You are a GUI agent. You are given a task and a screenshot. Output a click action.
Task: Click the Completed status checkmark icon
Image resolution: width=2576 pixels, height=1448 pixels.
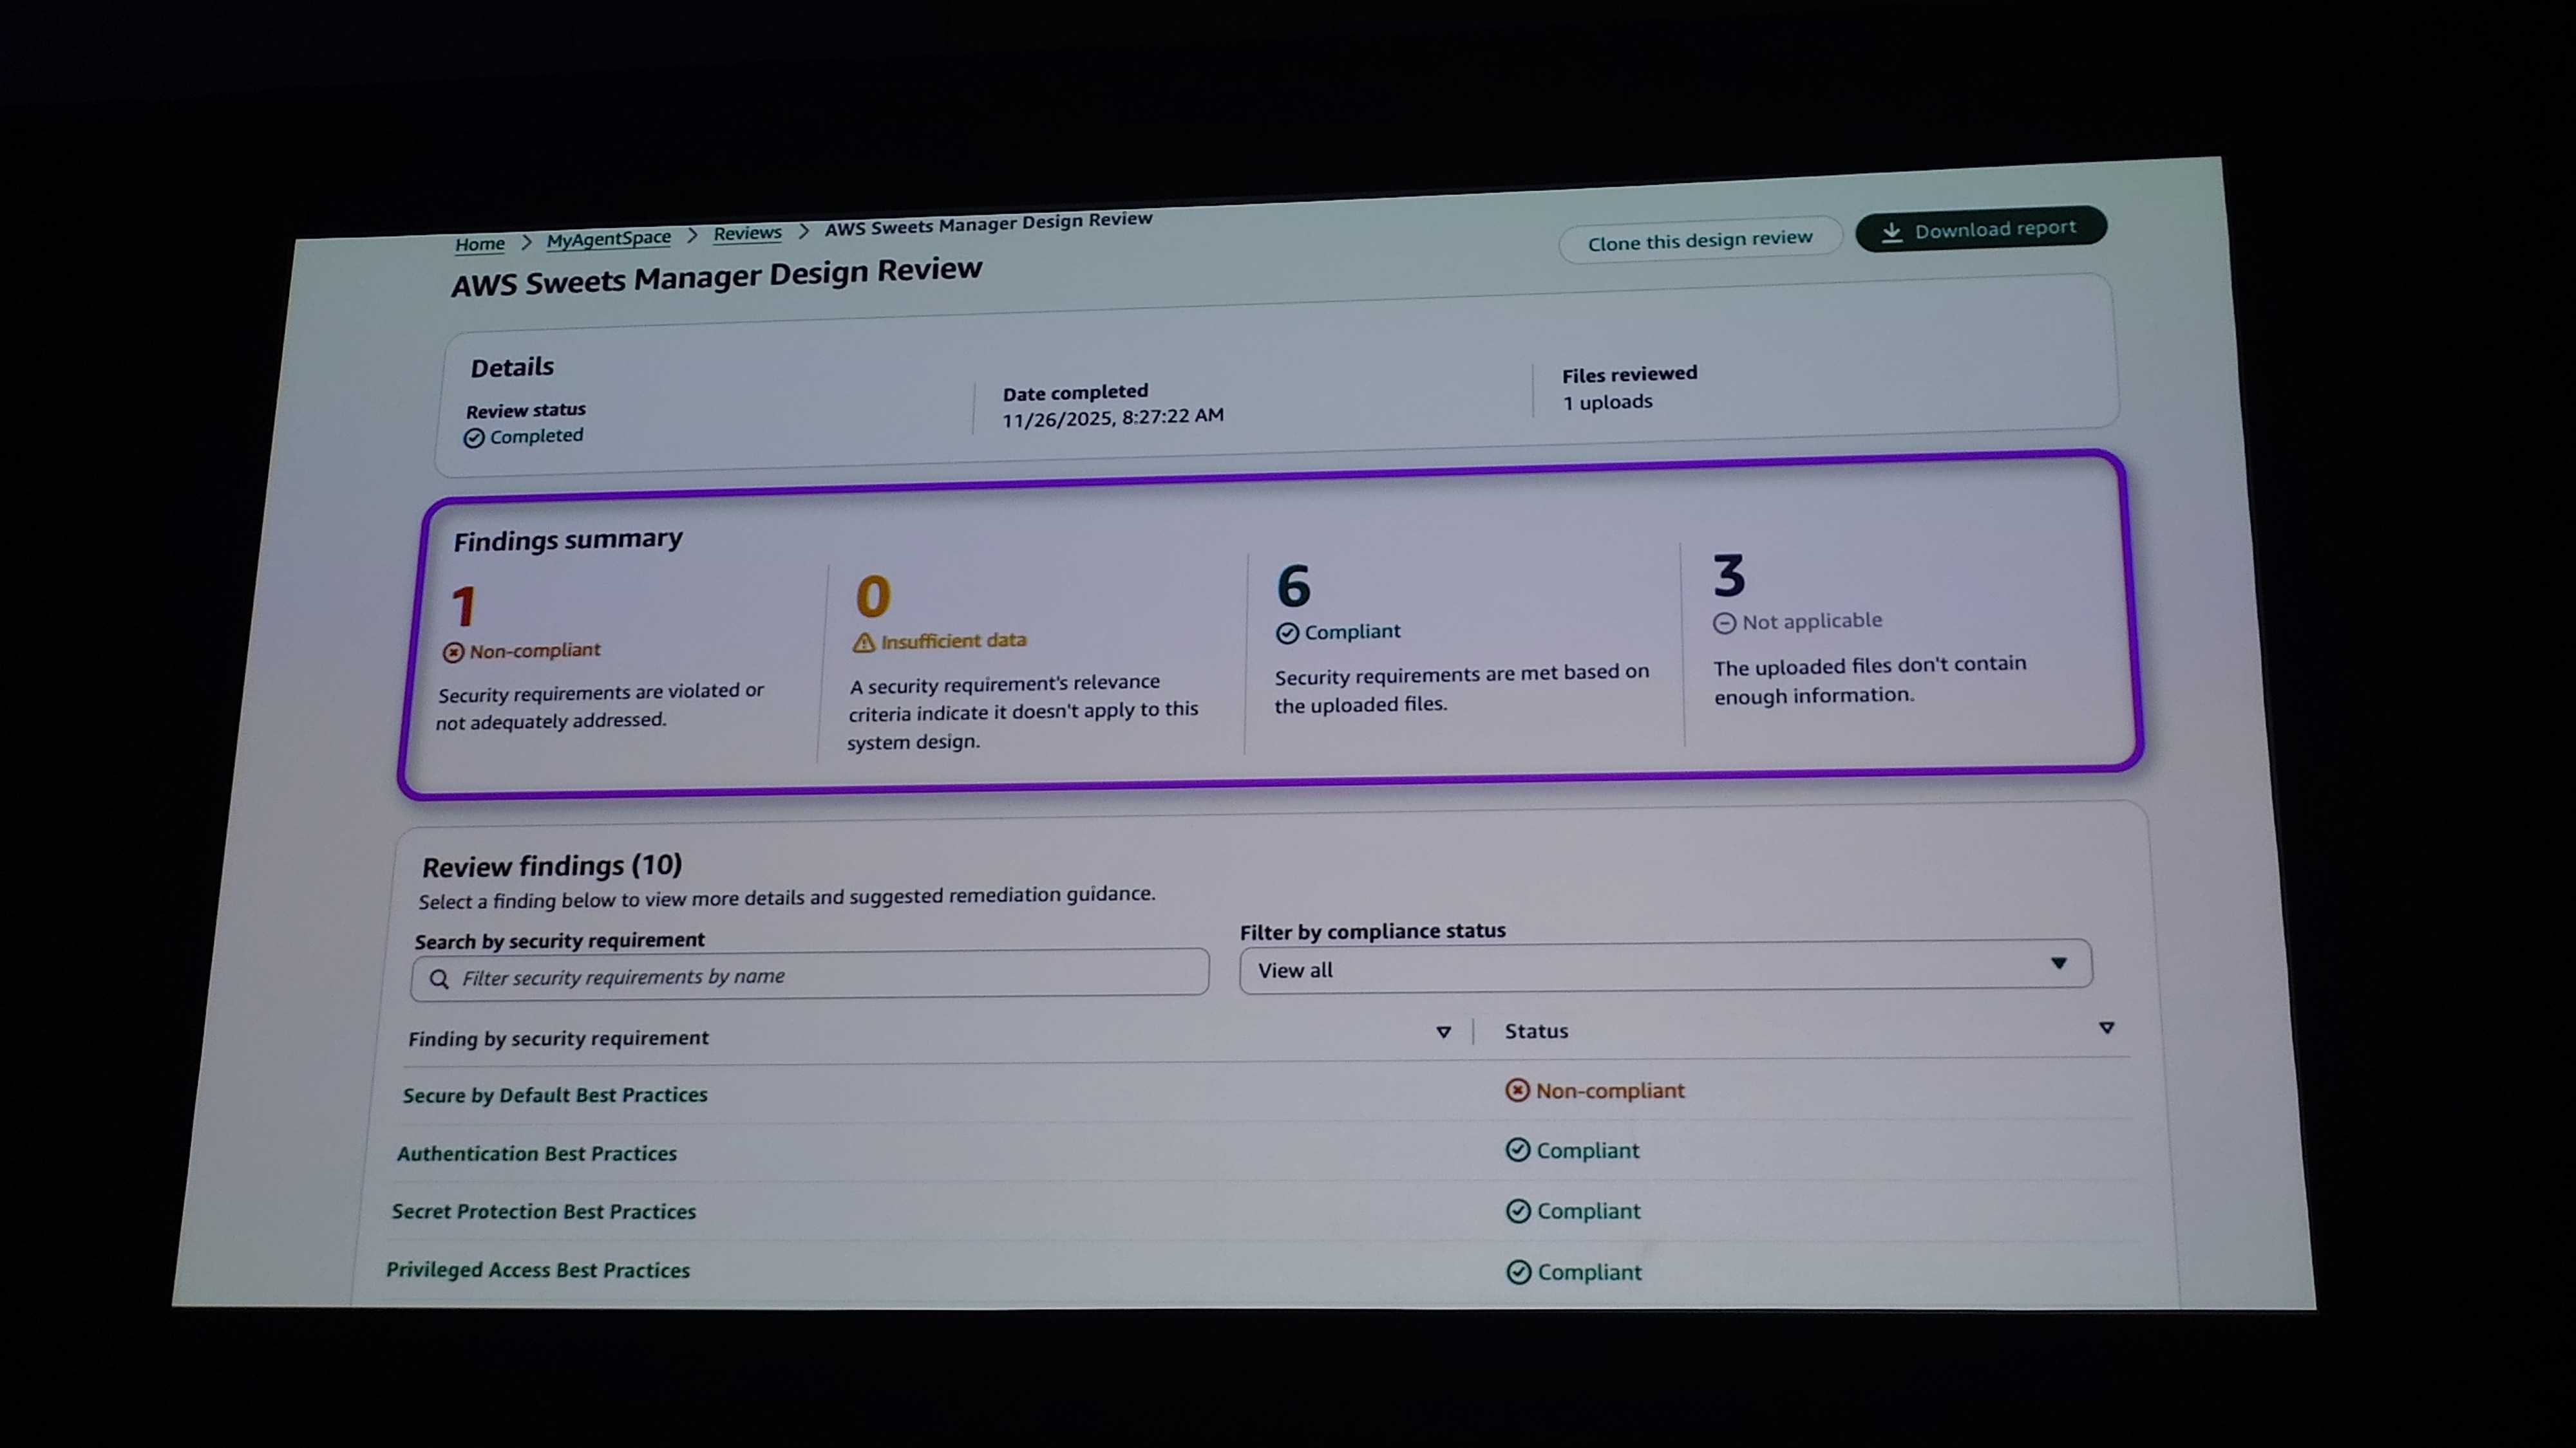tap(474, 438)
